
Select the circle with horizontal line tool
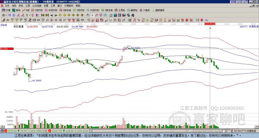(34, 20)
